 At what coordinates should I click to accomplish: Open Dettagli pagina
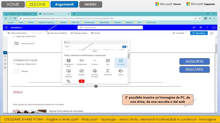point(79,33)
